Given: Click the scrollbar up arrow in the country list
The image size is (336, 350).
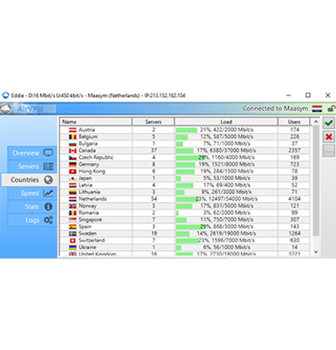Looking at the screenshot, I should pos(316,122).
